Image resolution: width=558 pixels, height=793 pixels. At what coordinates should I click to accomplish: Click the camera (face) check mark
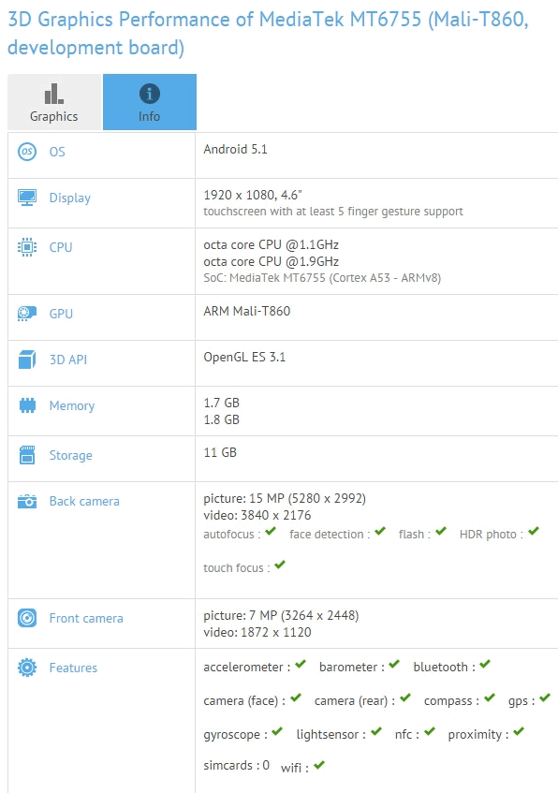point(296,698)
